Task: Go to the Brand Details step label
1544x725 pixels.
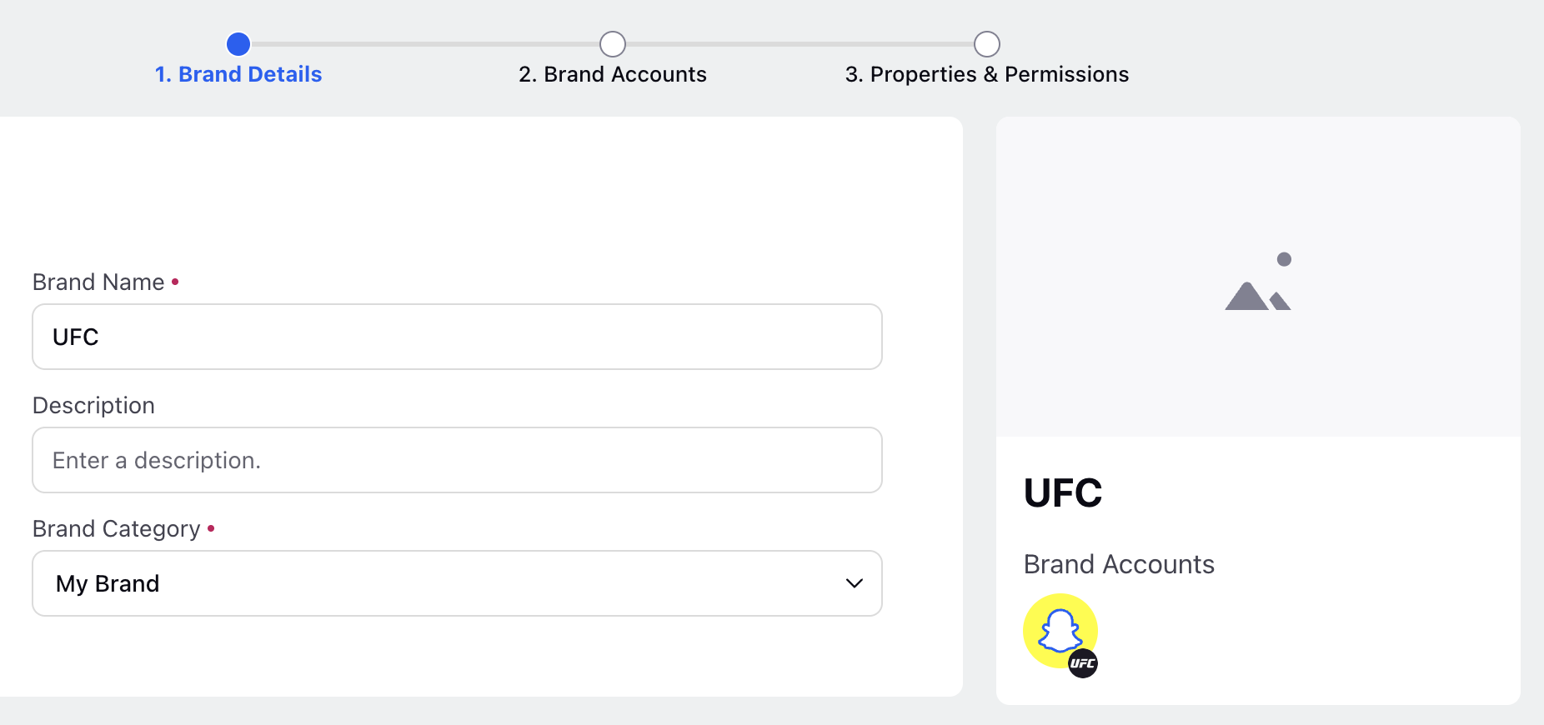Action: 238,74
